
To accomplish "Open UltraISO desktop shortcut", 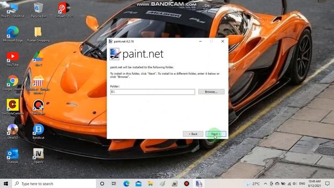I will pos(13,131).
